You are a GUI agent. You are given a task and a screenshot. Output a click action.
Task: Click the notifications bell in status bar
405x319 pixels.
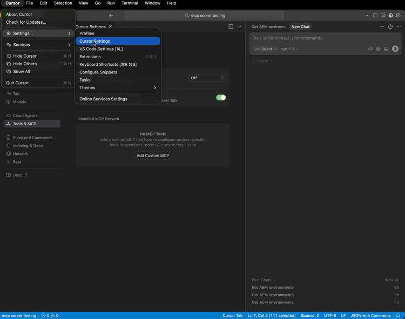point(399,315)
